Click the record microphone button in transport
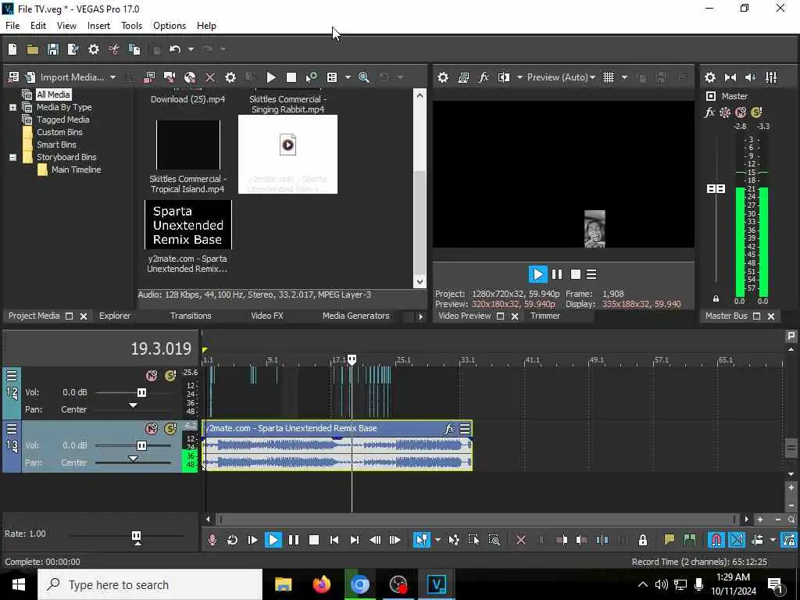 coord(212,540)
